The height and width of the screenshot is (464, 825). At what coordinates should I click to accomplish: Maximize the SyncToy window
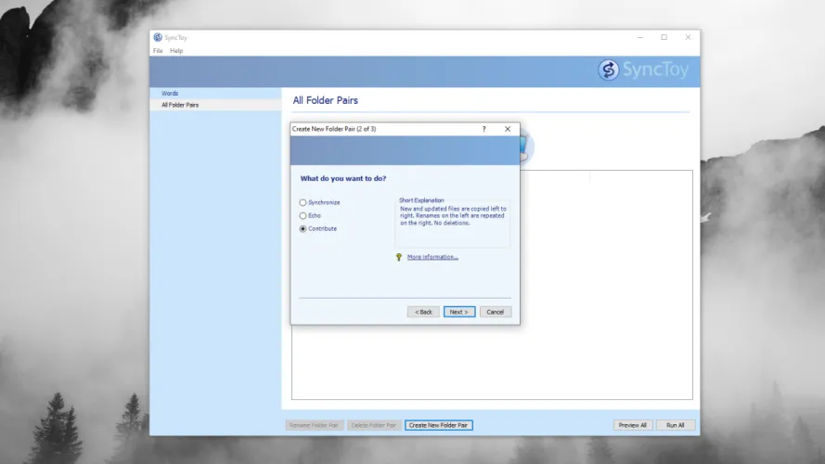coord(664,38)
